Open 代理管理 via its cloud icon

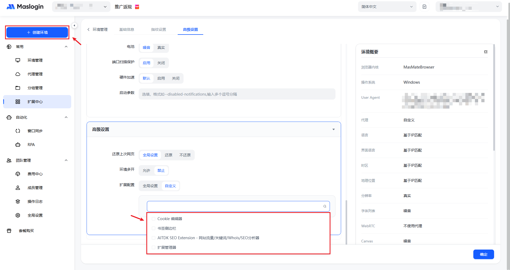click(18, 74)
